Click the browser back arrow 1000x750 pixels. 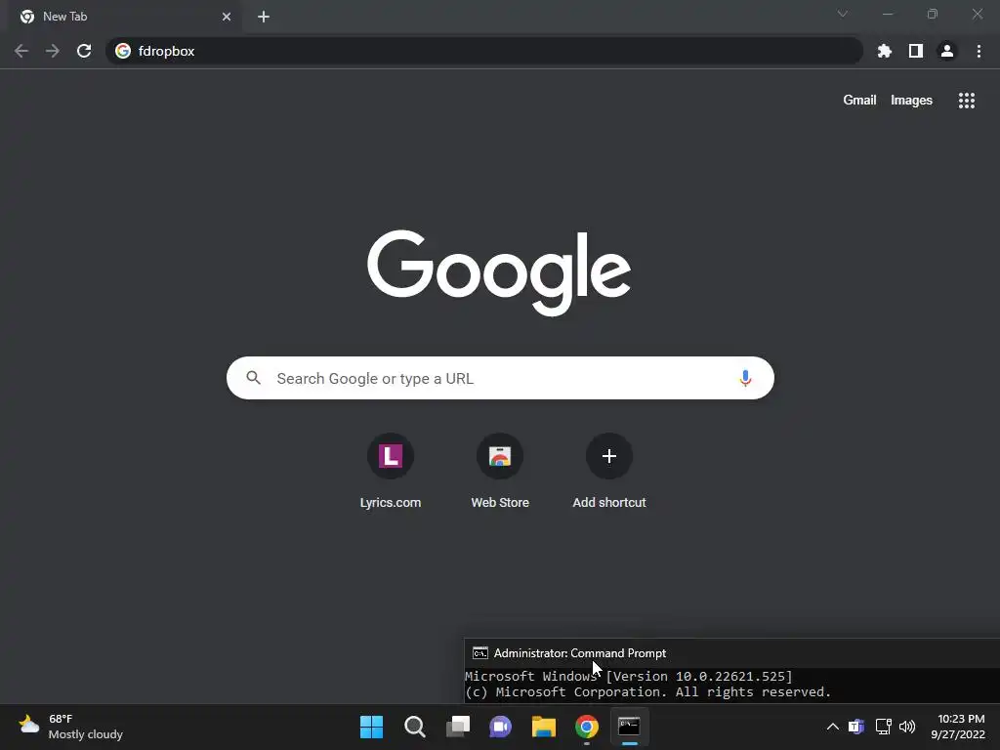[x=21, y=51]
